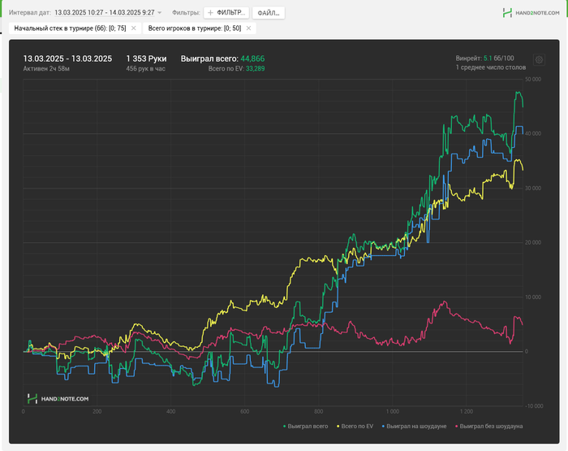Toggle the Выиграл на шоудауне legend series
568x451 pixels.
click(x=414, y=427)
